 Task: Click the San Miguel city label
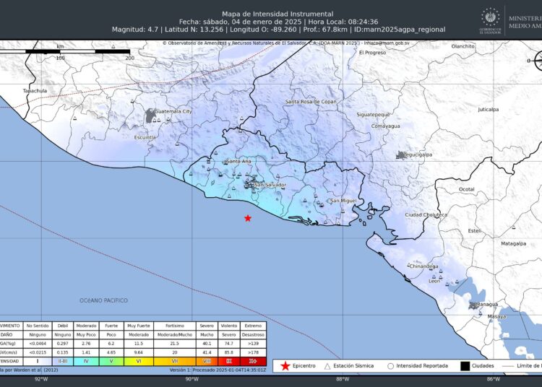343,200
